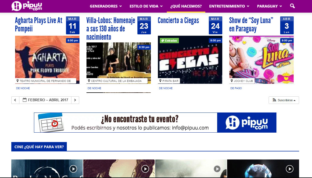Image resolution: width=312 pixels, height=178 pixels.
Task: Open the Cine ¿Qué hay para ver? section
Action: [39, 147]
